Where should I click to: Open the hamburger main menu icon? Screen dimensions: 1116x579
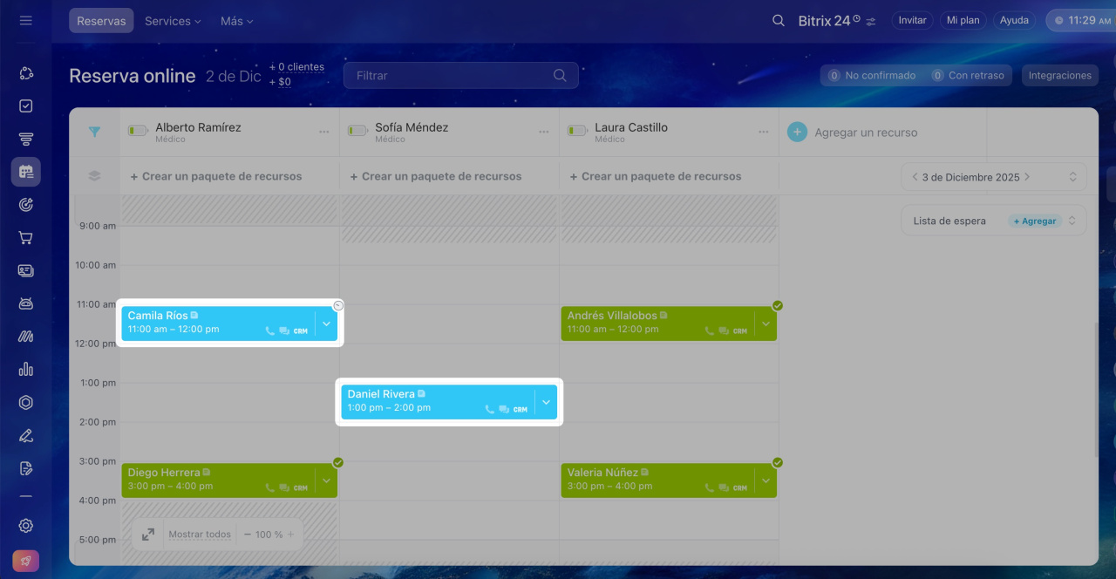[x=25, y=20]
